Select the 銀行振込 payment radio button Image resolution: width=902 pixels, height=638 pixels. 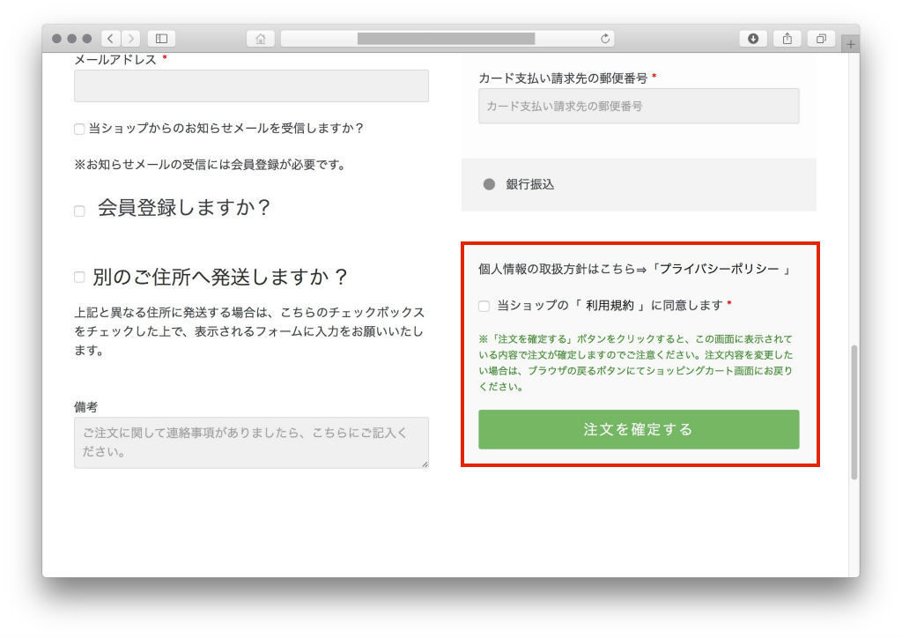[489, 184]
